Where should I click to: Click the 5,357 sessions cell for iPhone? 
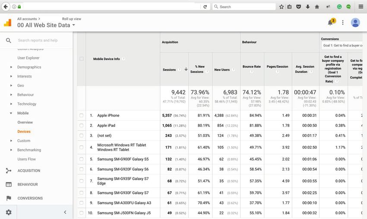167,116
